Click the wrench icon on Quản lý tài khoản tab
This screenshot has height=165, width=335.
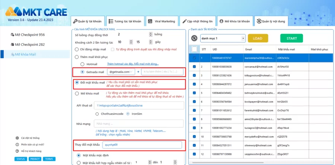click(x=75, y=21)
